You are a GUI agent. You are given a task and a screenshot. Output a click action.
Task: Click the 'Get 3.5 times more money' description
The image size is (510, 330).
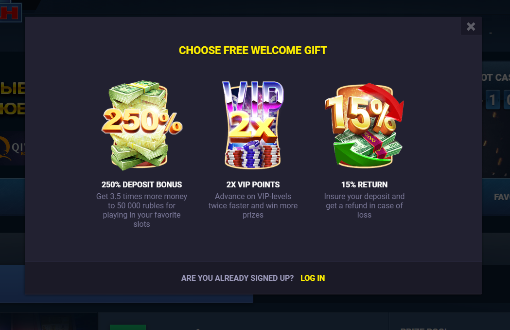(141, 210)
